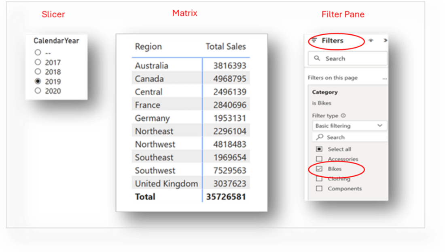Uncheck the Bikes checkbox

(319, 169)
